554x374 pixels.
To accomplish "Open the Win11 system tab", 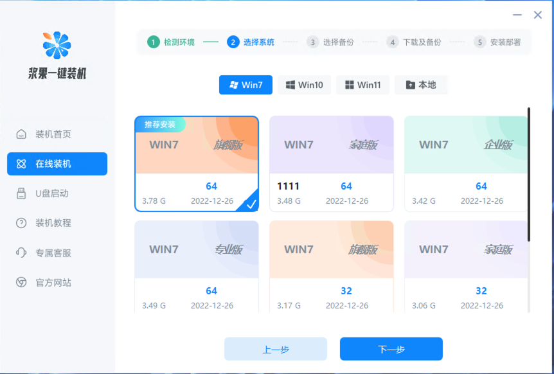I will 362,84.
